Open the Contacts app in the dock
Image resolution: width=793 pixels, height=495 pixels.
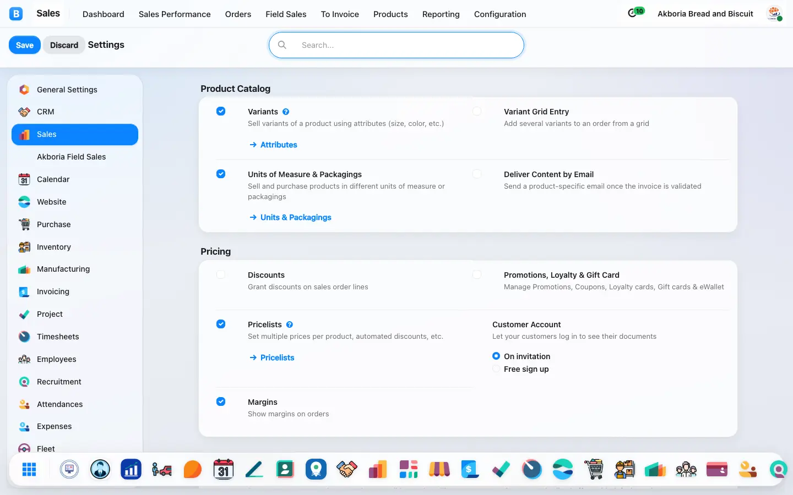(x=285, y=469)
